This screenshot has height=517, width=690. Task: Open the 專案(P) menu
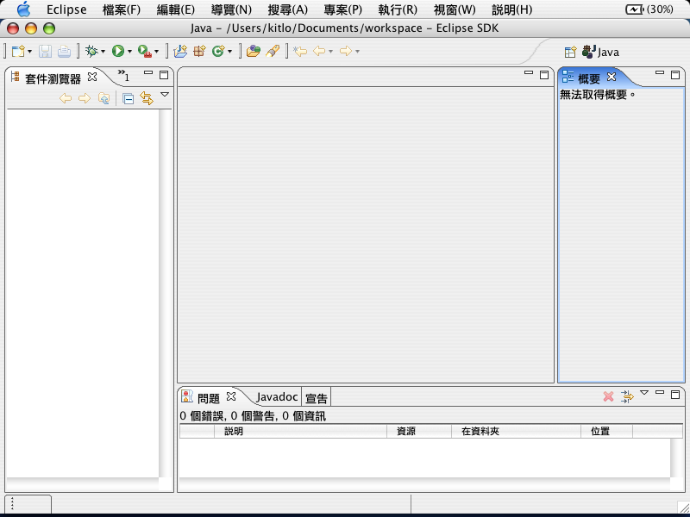[x=342, y=9]
